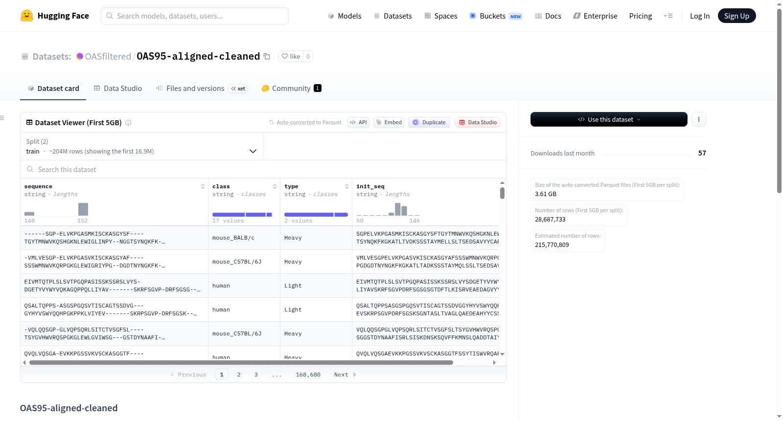Image resolution: width=783 pixels, height=421 pixels.
Task: Open more options kebab menu
Action: click(699, 119)
